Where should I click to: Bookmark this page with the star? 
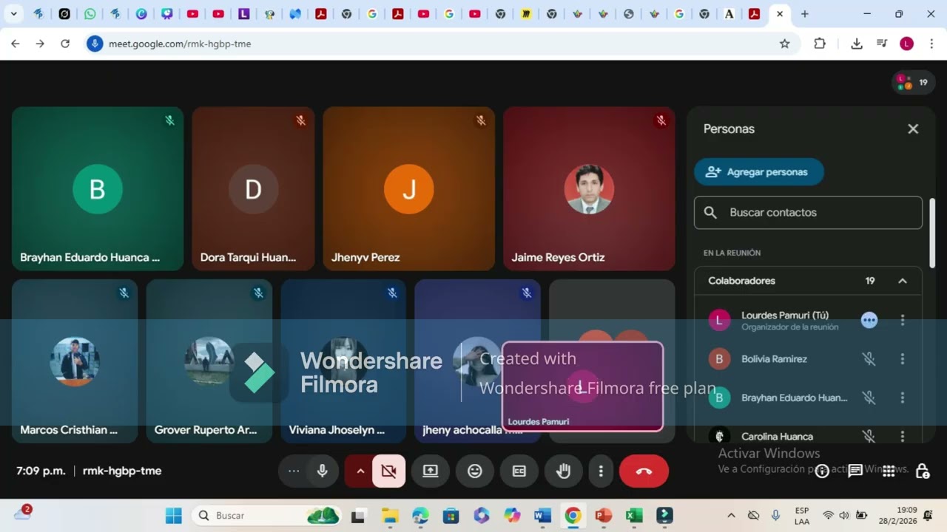coord(784,44)
